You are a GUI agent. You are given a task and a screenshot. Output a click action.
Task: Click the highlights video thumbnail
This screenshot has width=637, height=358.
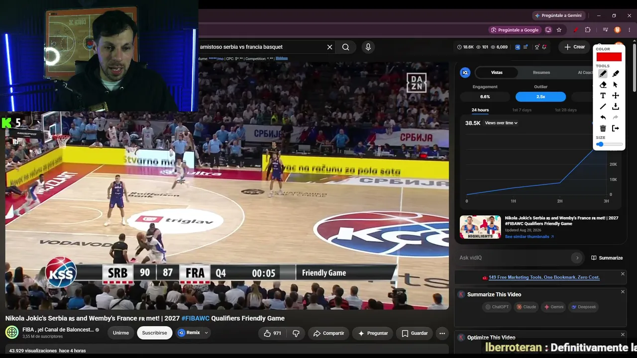pos(480,227)
